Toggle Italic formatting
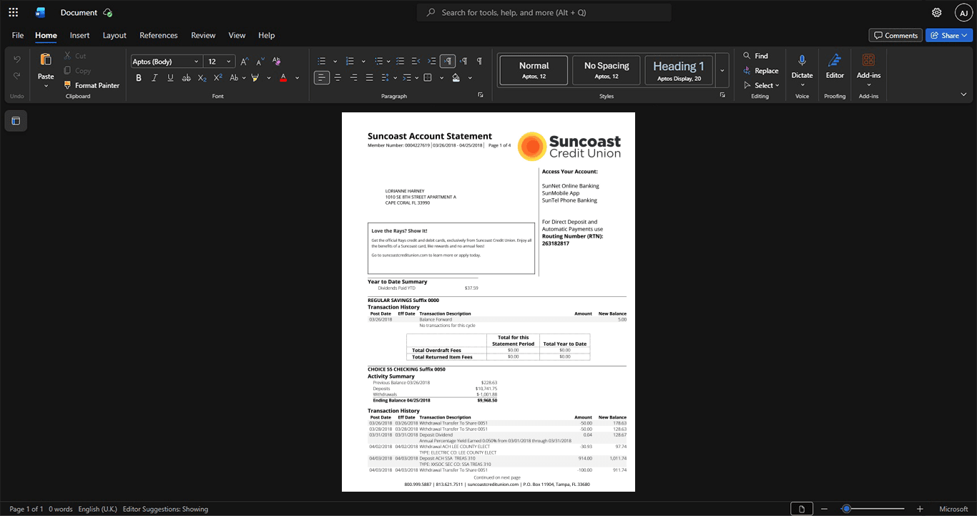977x516 pixels. coord(155,77)
